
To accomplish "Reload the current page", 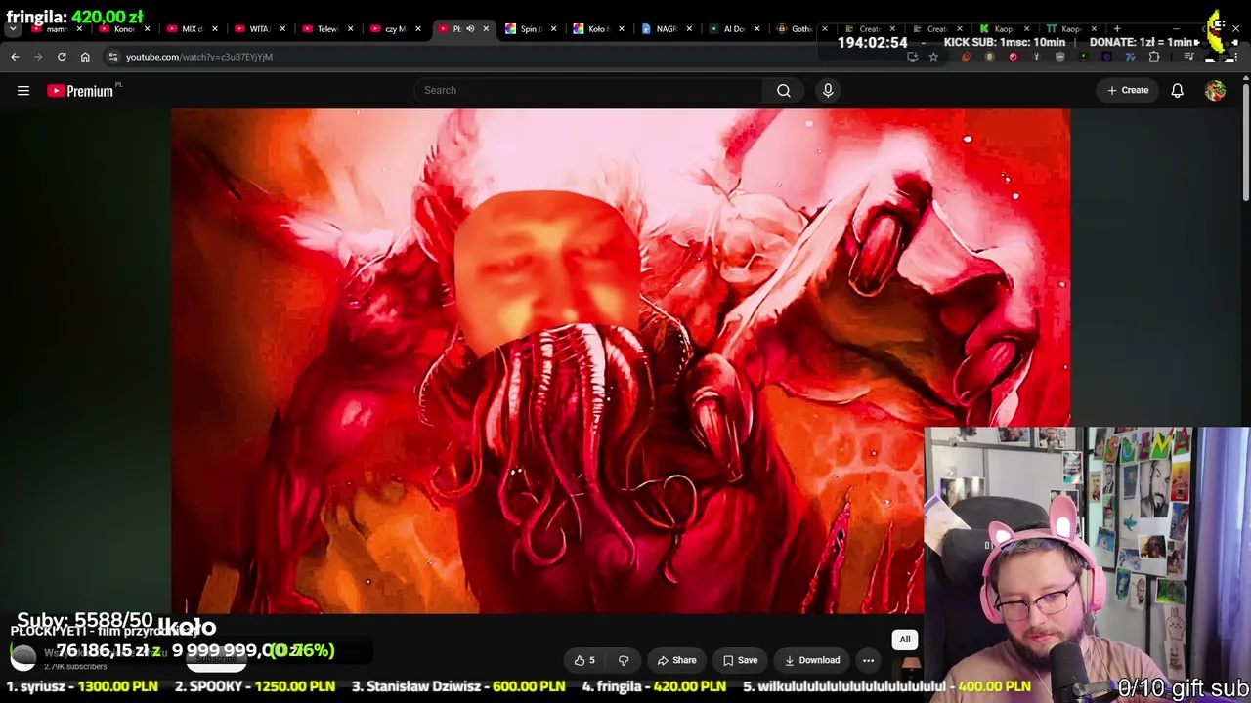I will point(62,57).
